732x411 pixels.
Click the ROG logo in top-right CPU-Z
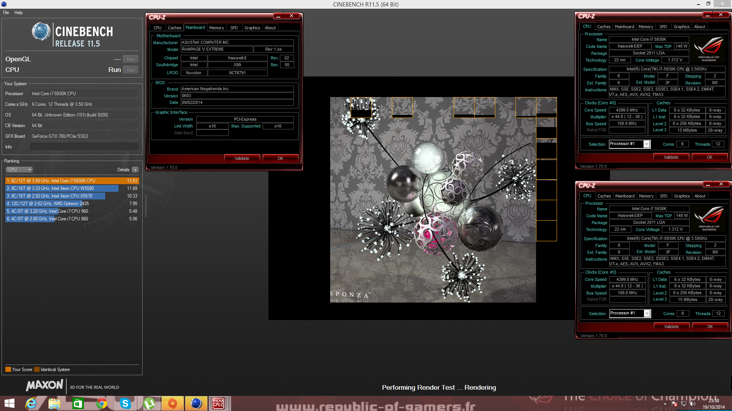point(709,49)
